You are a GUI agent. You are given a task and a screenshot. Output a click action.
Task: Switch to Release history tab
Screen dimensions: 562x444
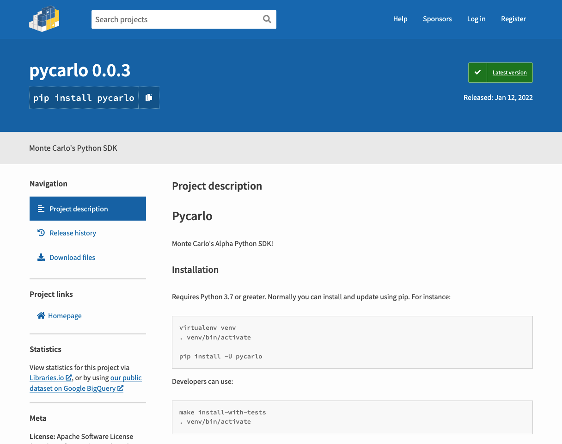pyautogui.click(x=88, y=233)
